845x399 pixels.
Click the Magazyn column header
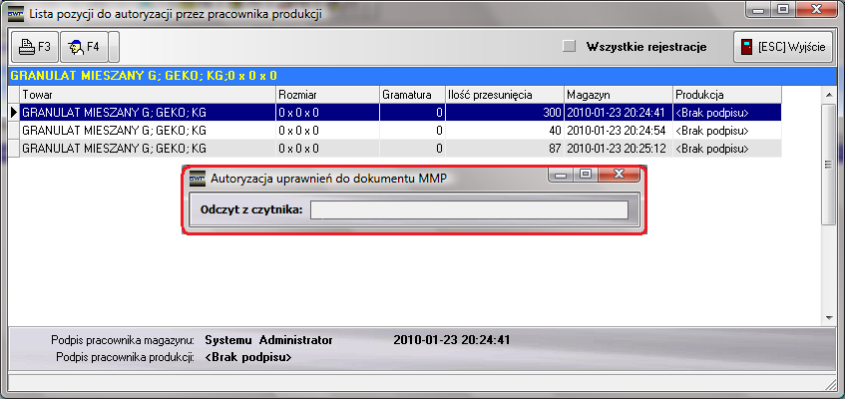(618, 94)
